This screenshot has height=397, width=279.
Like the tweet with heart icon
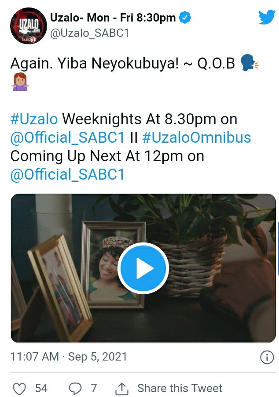coord(19,389)
